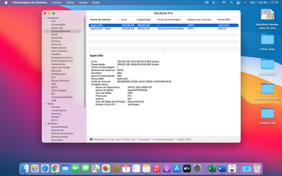The height and width of the screenshot is (176, 282).
Task: Open Notes app in the Dock
Action: pyautogui.click(x=146, y=169)
